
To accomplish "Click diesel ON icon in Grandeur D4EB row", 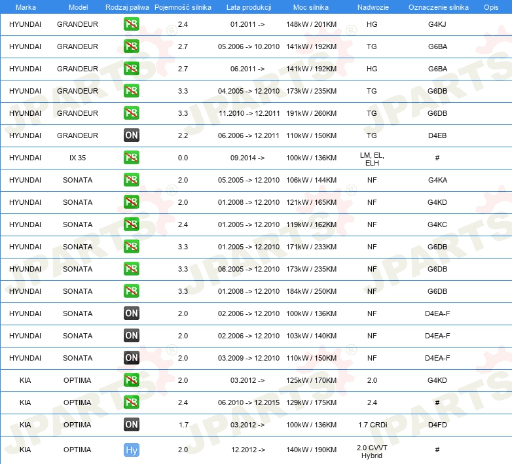I will point(131,135).
